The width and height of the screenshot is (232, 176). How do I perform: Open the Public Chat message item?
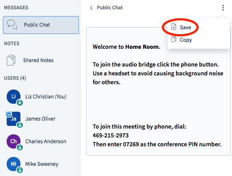click(x=41, y=25)
